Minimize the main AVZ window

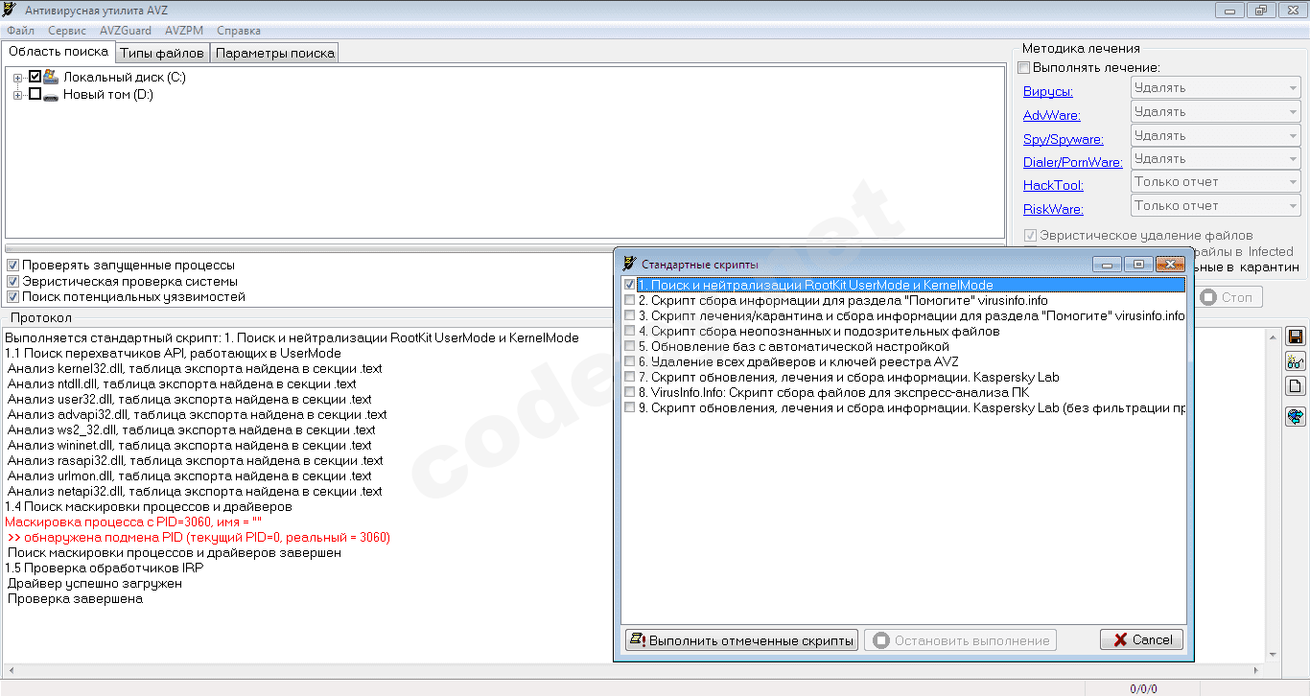click(x=1229, y=11)
